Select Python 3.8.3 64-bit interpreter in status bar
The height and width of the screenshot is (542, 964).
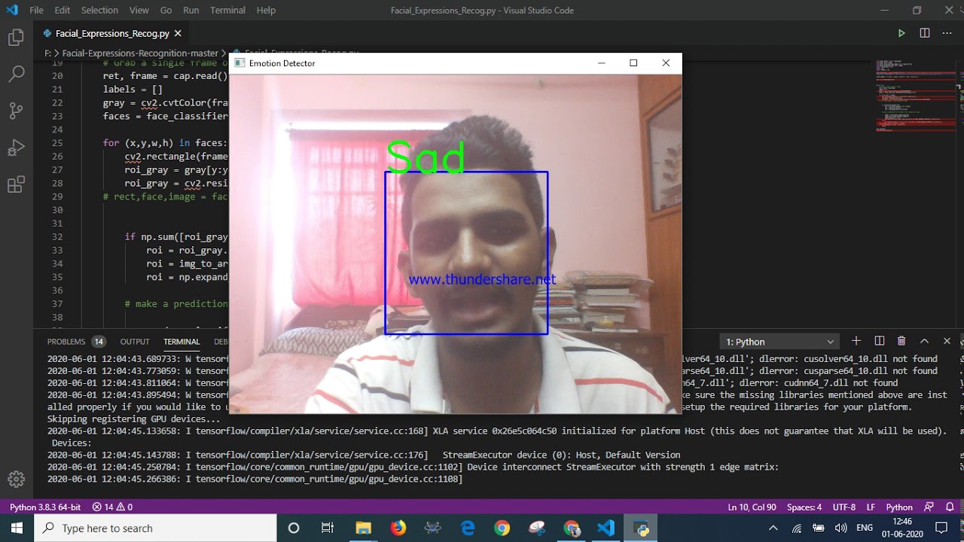[45, 507]
